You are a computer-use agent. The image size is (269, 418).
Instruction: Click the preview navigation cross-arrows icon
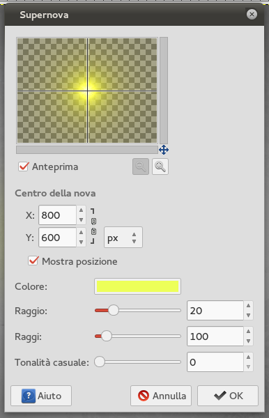pos(164,150)
